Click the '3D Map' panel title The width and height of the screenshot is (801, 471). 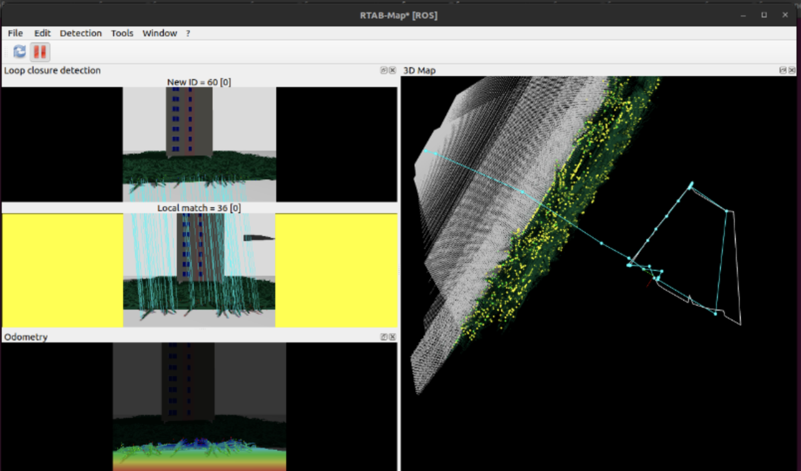[x=419, y=71]
